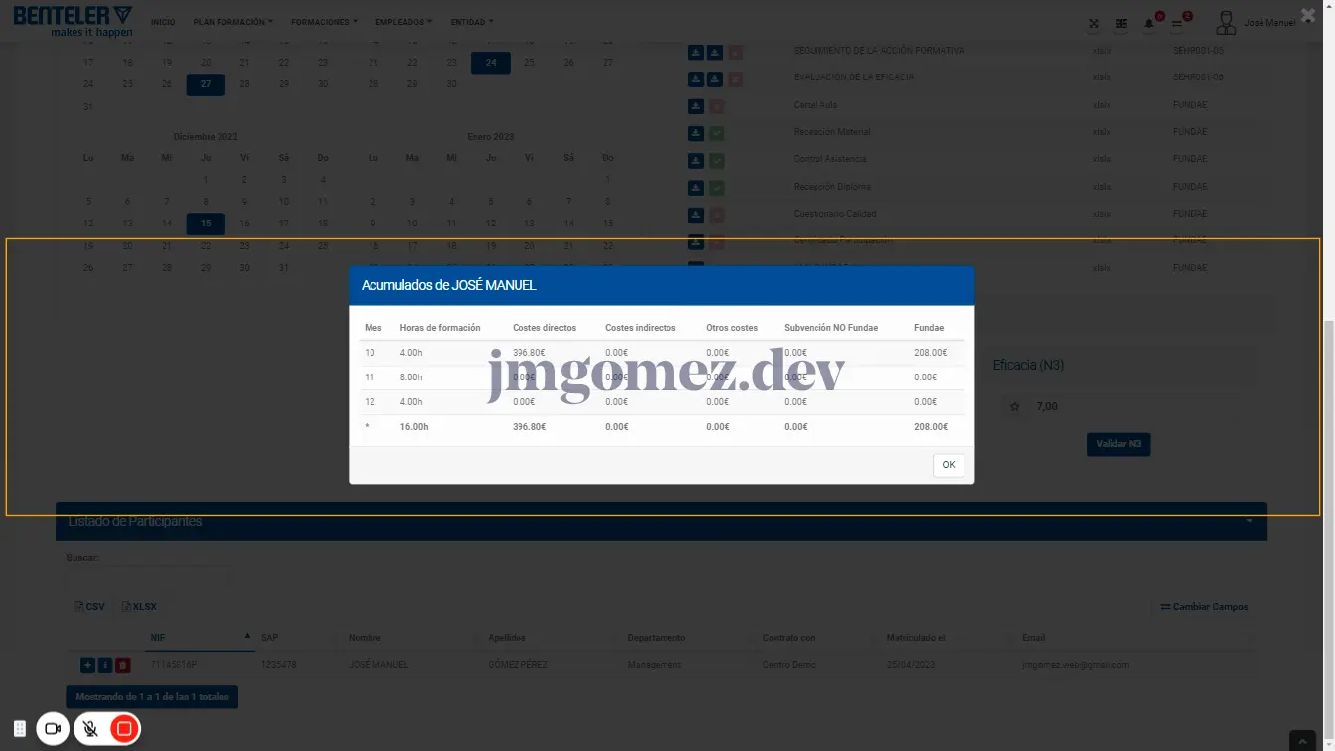Image resolution: width=1335 pixels, height=751 pixels.
Task: Click the fullscreen expand icon in header
Action: [1094, 24]
